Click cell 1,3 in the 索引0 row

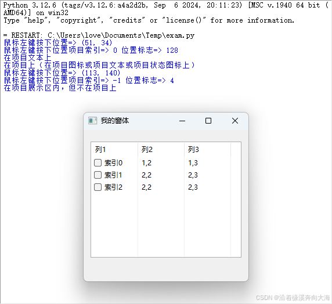click(x=193, y=163)
